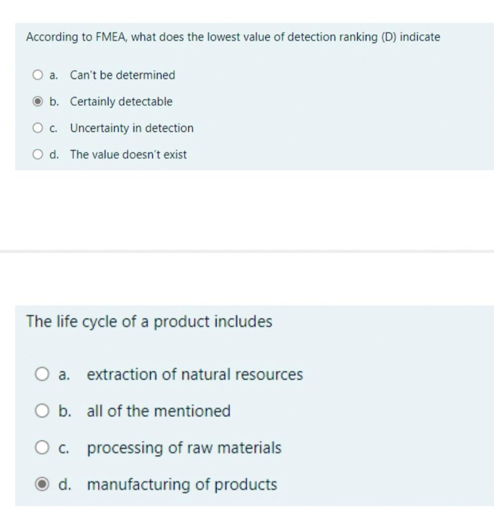The image size is (494, 525).
Task: Click the "Can't be determined" answer text
Action: 123,76
